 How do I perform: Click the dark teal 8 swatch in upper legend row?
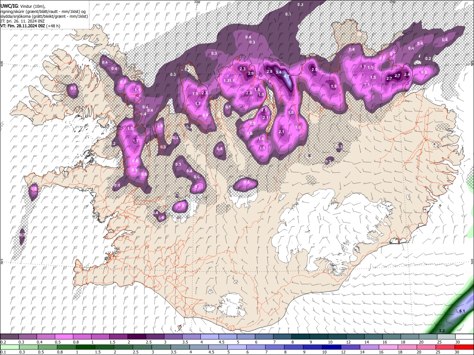[x=301, y=337]
